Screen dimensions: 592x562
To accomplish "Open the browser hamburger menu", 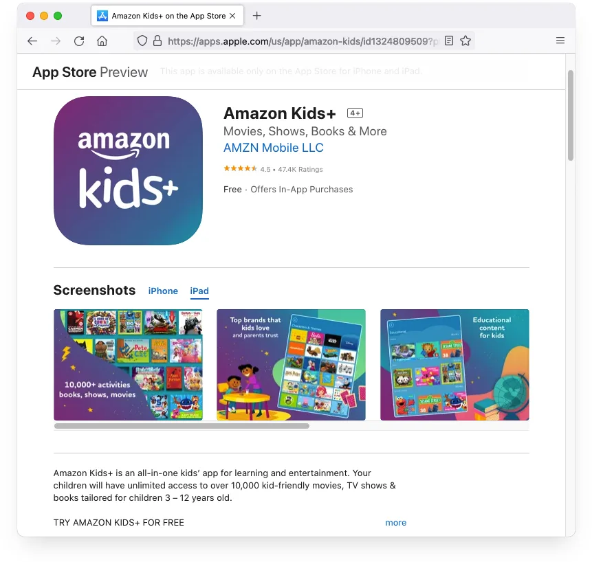I will tap(560, 41).
